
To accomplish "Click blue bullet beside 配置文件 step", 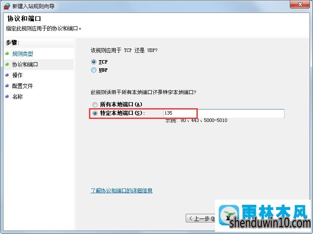I will tap(7, 86).
